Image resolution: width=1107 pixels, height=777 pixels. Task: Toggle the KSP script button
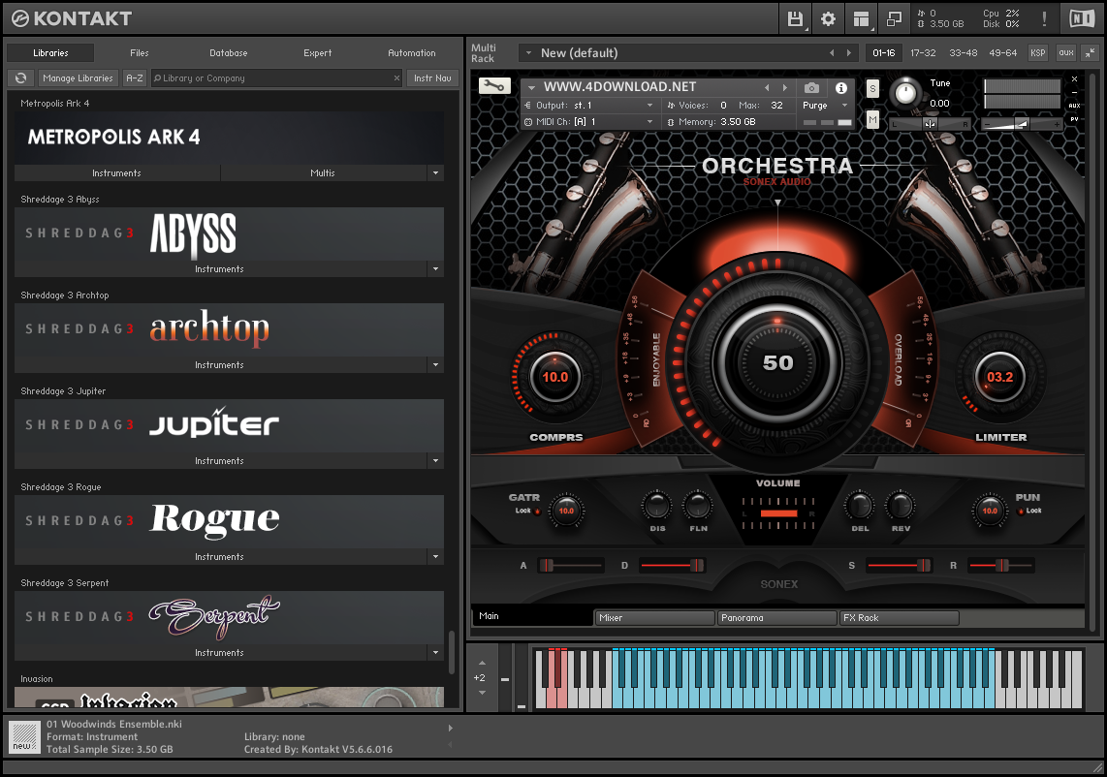click(x=1038, y=53)
